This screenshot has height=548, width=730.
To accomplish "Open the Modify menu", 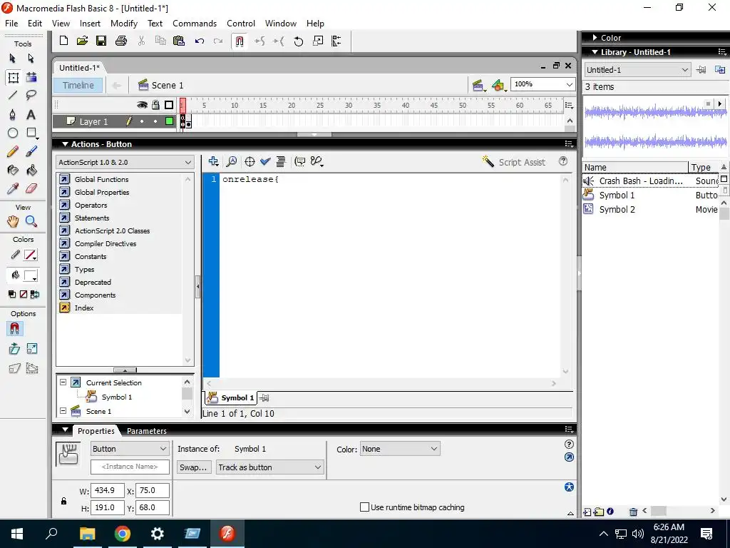I will tap(124, 24).
